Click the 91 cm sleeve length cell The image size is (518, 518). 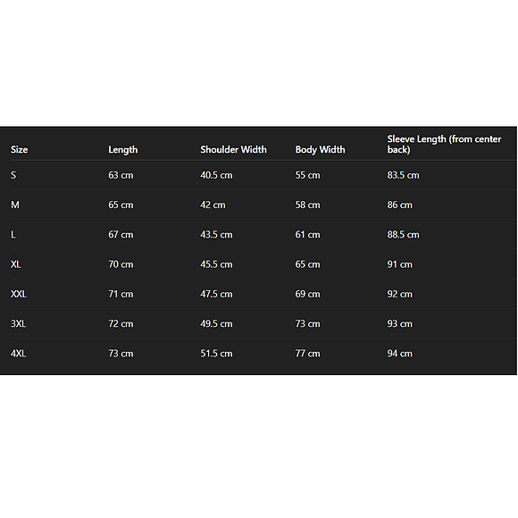(400, 264)
